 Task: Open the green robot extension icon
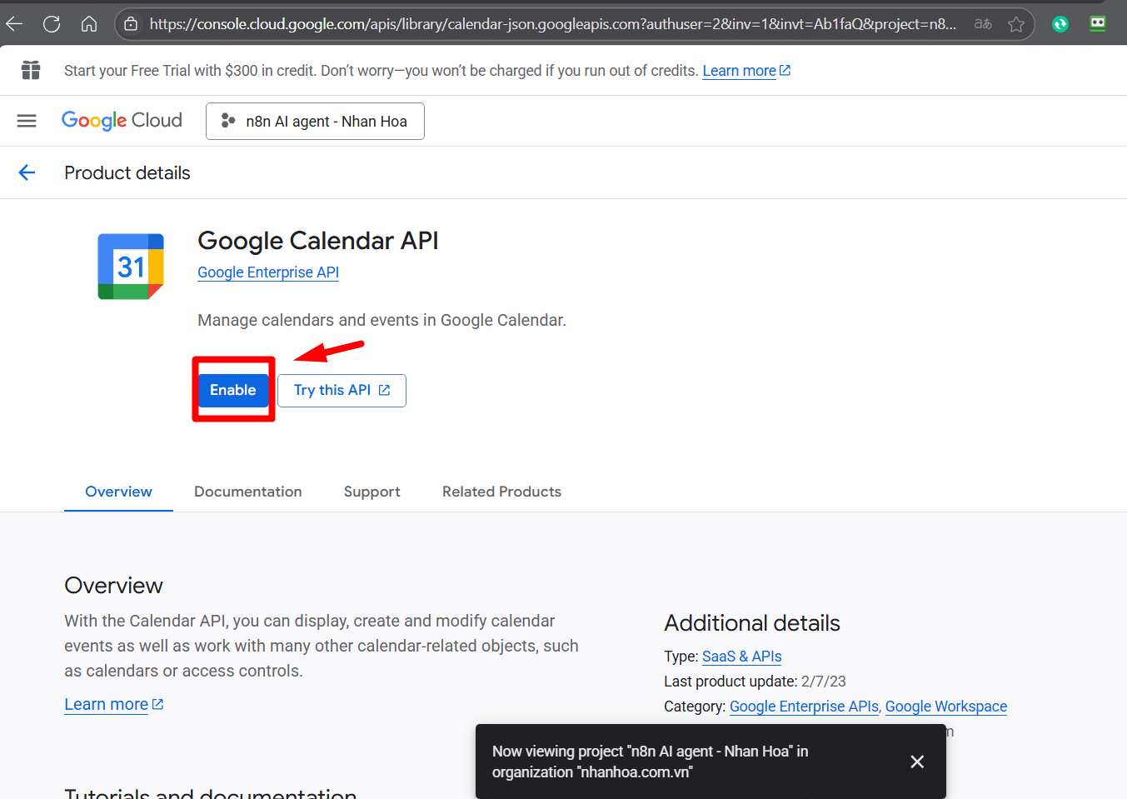coord(1098,24)
